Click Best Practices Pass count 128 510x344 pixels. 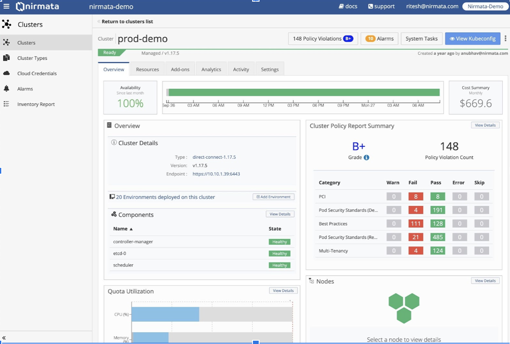click(x=437, y=224)
